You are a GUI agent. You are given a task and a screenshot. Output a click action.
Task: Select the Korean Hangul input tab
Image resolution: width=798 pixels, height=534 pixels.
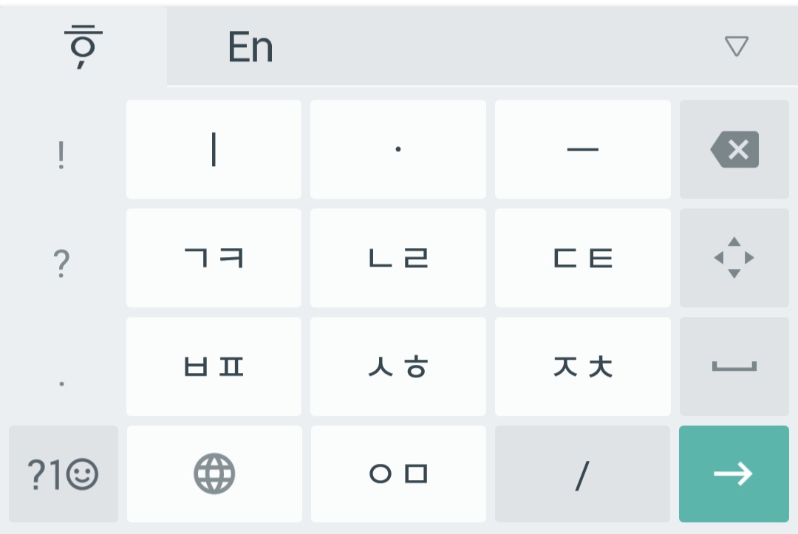[83, 47]
